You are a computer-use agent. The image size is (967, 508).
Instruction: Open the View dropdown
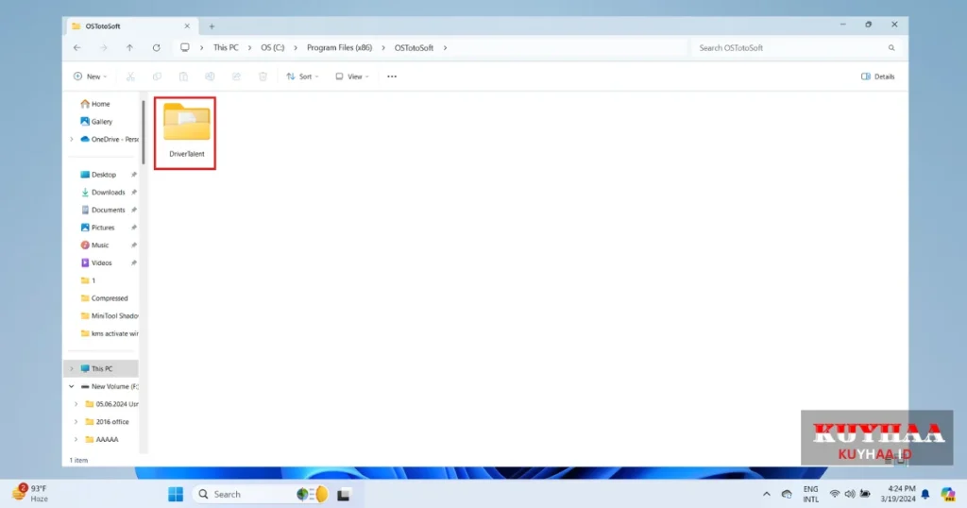click(352, 76)
